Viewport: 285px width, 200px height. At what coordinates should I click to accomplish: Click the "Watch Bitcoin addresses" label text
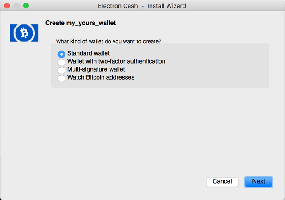101,77
